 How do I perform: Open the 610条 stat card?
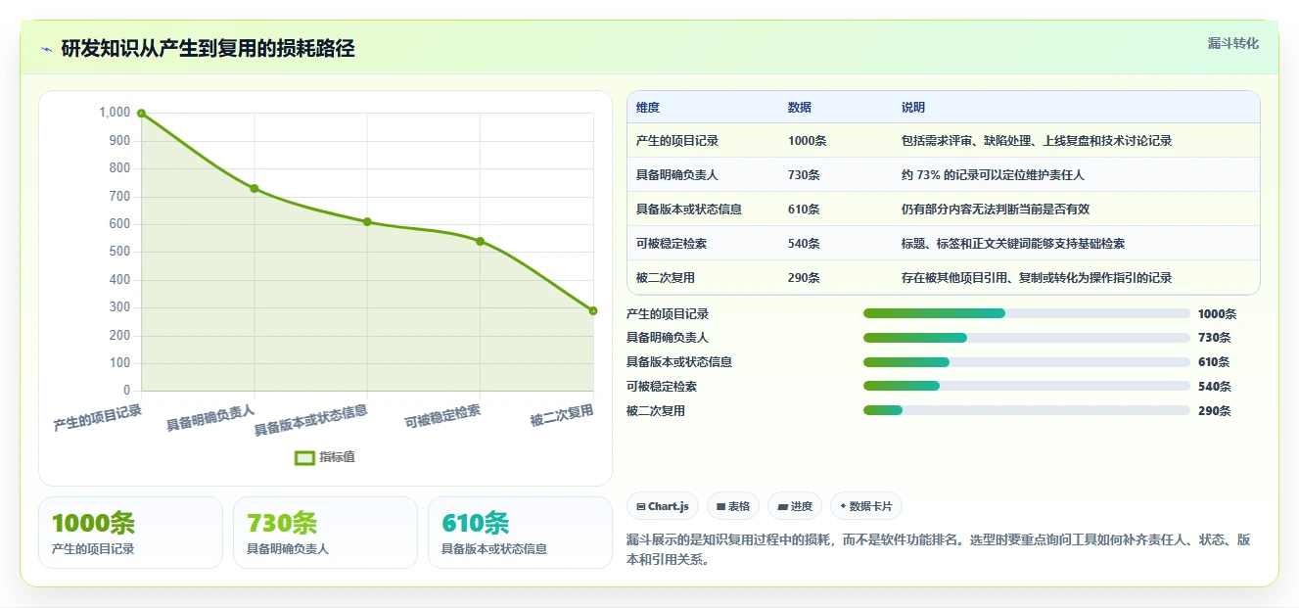(520, 533)
